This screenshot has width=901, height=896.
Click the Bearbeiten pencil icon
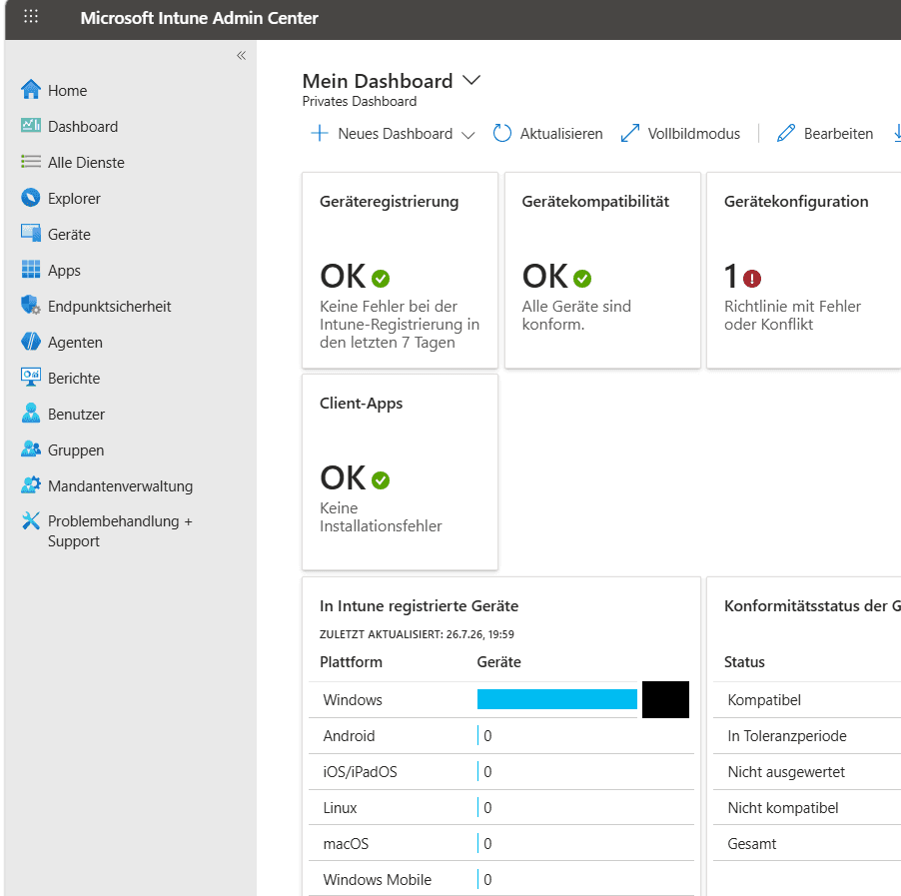pos(786,133)
